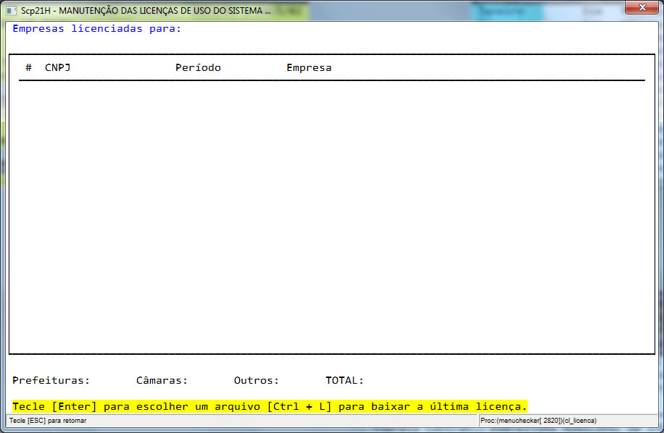
Task: Select the CNPJ column header
Action: 57,67
